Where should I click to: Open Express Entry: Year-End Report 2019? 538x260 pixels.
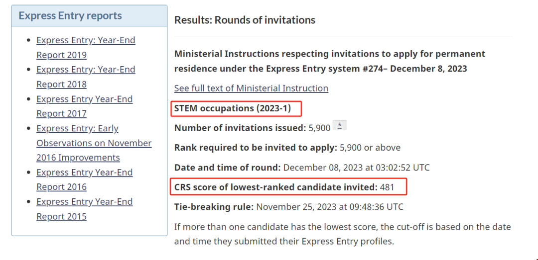(x=86, y=47)
